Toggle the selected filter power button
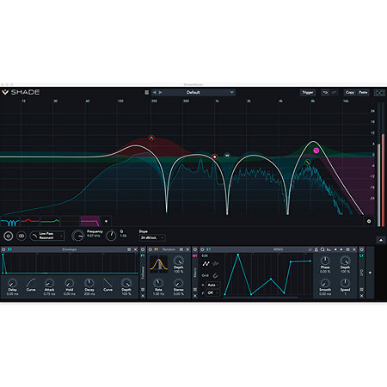The width and height of the screenshot is (387, 387). (8, 236)
